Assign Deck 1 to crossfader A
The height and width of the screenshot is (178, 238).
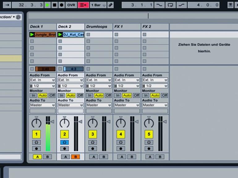point(36,157)
